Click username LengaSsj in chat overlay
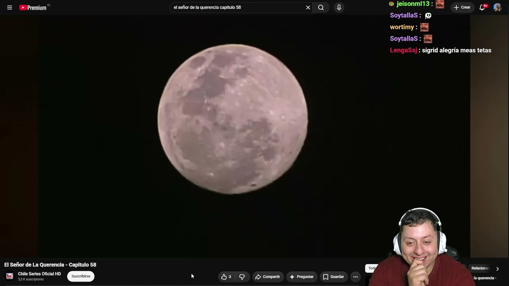 [403, 50]
